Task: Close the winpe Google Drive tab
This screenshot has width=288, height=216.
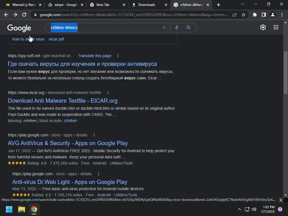Action: pyautogui.click(x=82, y=5)
